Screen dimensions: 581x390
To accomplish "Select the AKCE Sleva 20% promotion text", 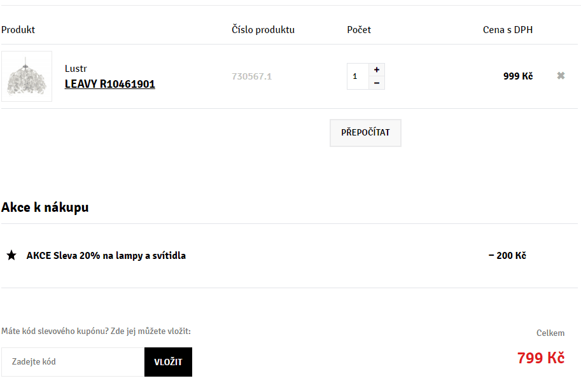I will (106, 256).
